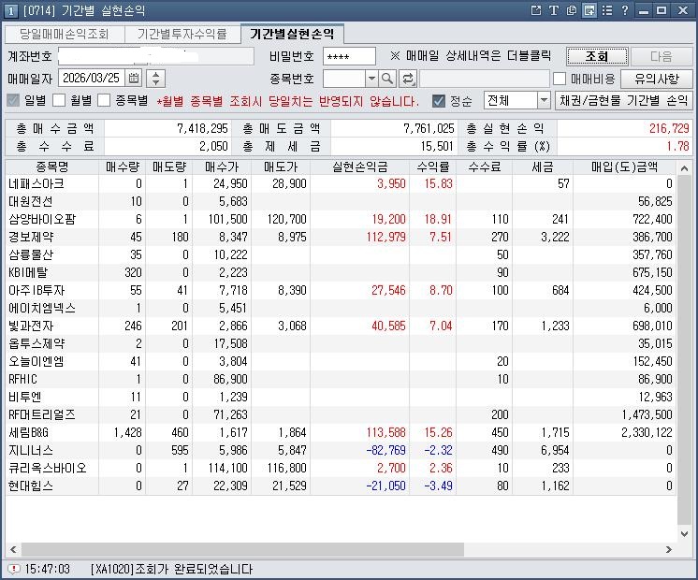Click the 종목번호 input field
The height and width of the screenshot is (580, 698).
[344, 79]
